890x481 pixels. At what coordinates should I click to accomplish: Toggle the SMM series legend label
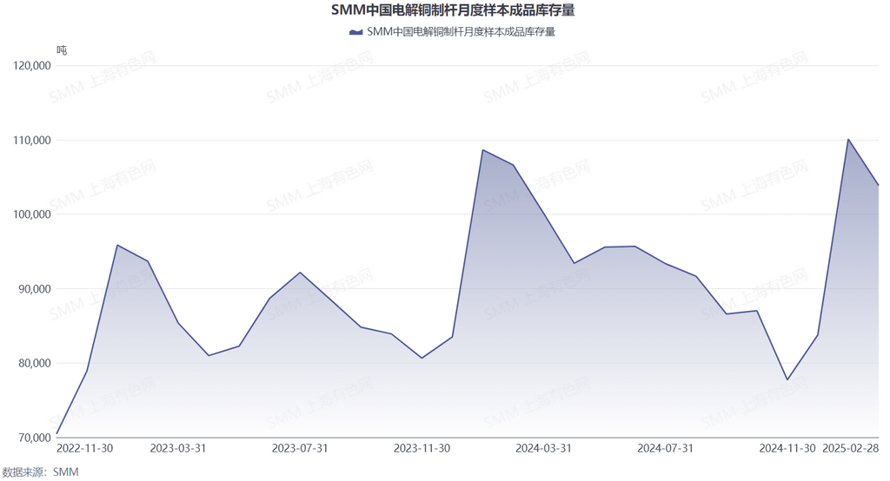(x=461, y=32)
